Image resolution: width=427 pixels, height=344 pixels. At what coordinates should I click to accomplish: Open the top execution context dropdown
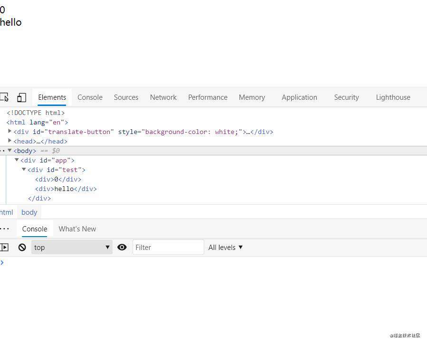pos(72,248)
